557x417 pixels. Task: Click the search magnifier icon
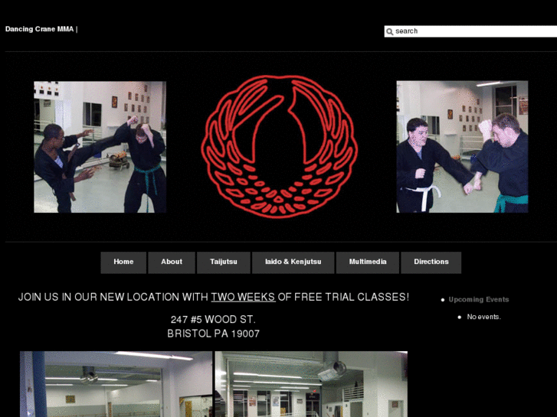click(x=390, y=31)
